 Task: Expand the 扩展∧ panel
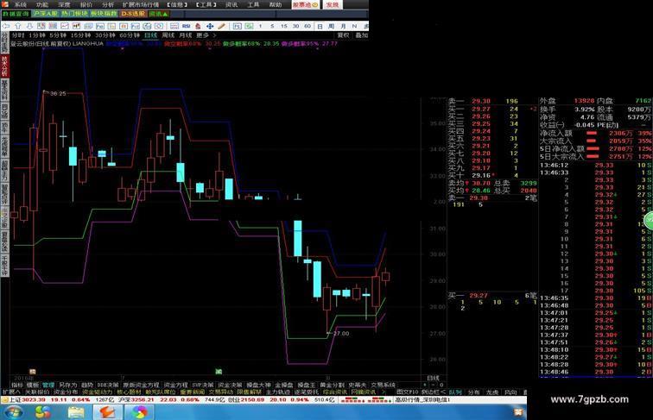[x=11, y=392]
